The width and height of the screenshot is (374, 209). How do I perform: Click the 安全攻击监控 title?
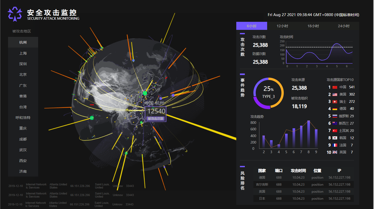point(52,12)
